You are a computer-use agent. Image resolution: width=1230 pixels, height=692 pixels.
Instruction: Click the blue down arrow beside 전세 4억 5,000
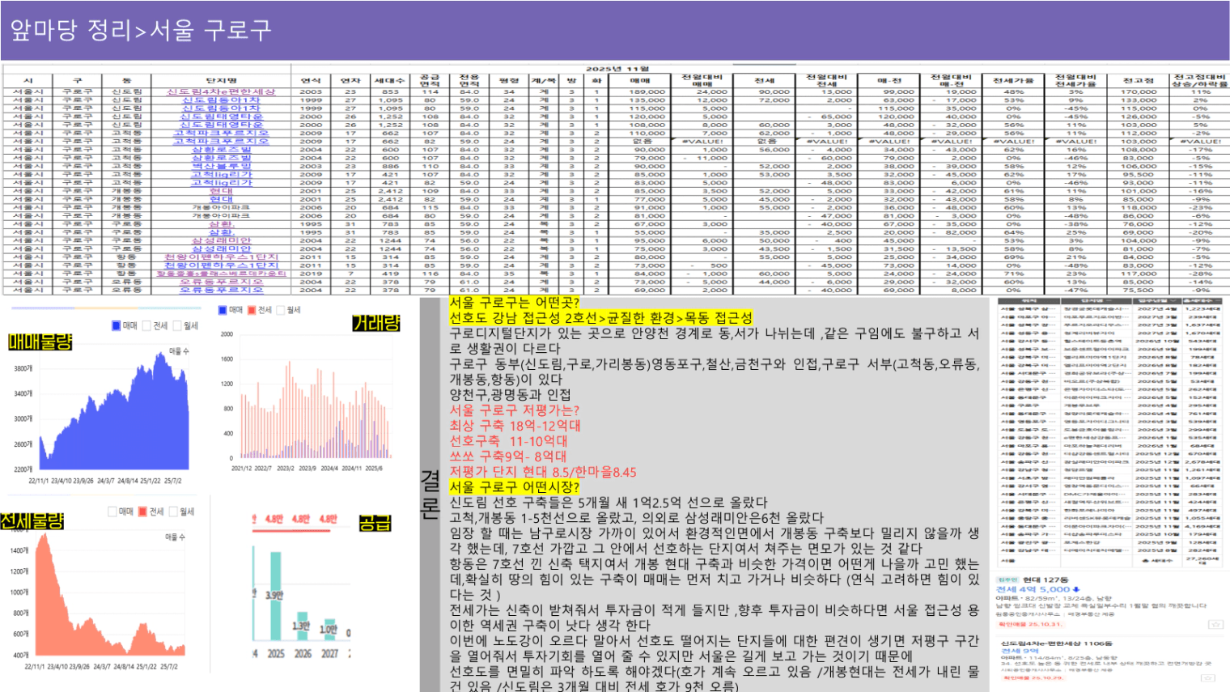[1076, 589]
